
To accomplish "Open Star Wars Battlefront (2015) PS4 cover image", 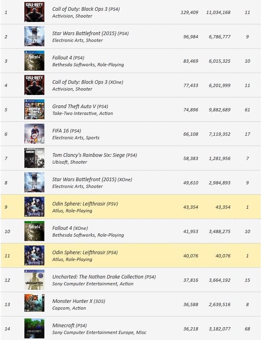I will click(34, 36).
